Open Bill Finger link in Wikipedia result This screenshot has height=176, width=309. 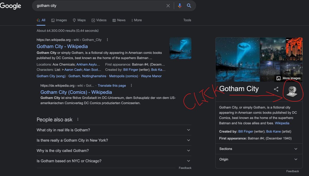tap(131, 70)
